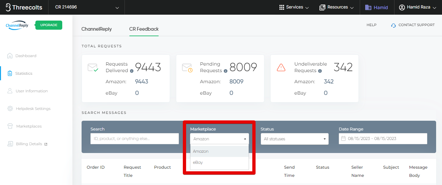The width and height of the screenshot is (442, 185).
Task: Click the Subject column header
Action: pyautogui.click(x=391, y=167)
